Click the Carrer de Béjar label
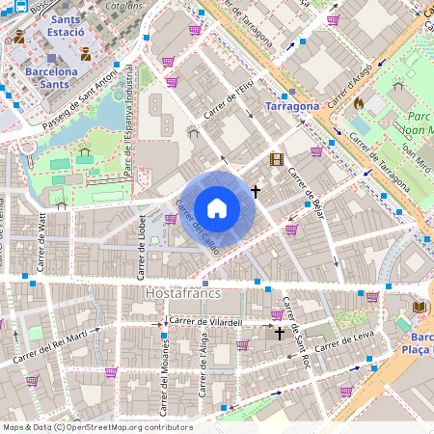 tap(306, 193)
